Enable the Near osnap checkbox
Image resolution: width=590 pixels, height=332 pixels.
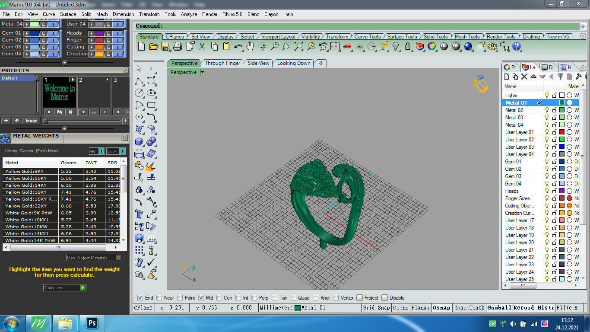tap(159, 297)
